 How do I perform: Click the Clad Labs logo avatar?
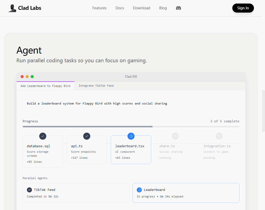[x=12, y=8]
